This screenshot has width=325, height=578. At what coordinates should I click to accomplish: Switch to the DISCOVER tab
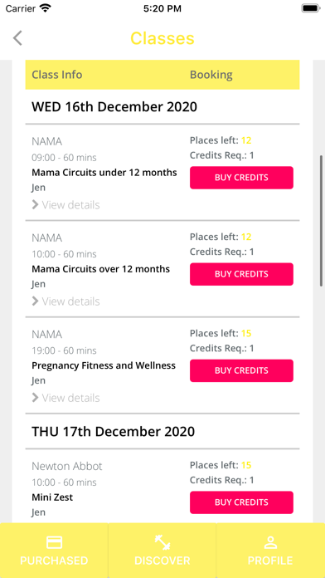(x=162, y=551)
